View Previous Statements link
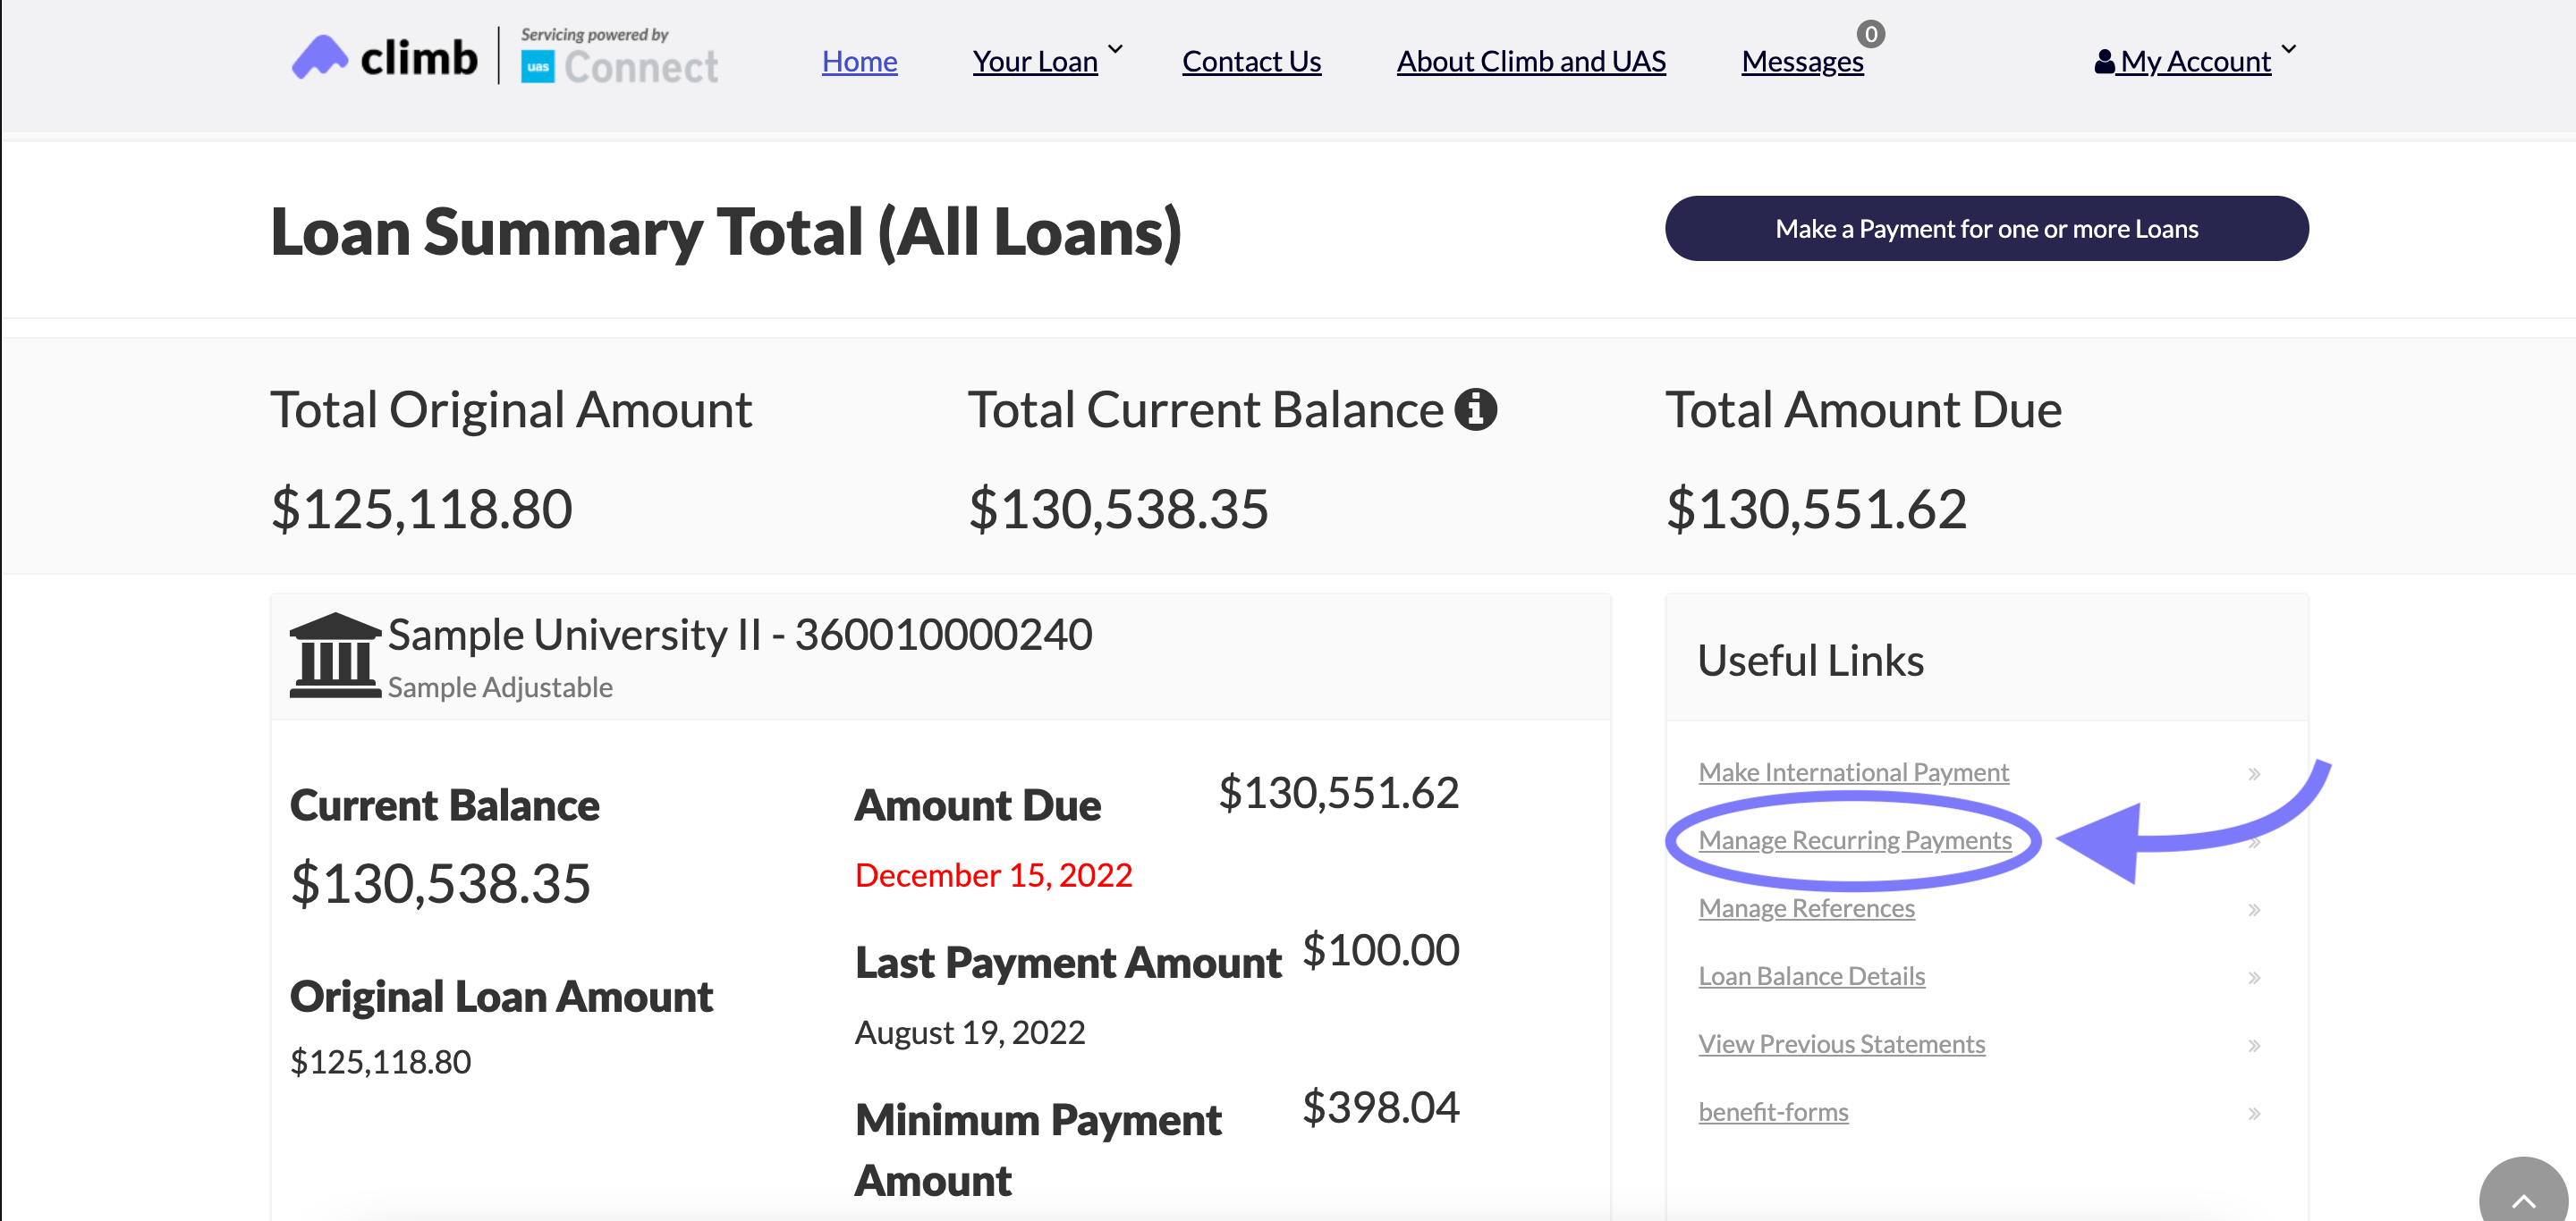Screen dimensions: 2576x1221 (1841, 1044)
